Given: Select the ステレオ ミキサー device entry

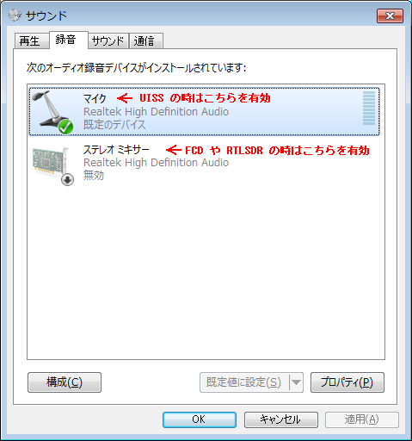Looking at the screenshot, I should pyautogui.click(x=204, y=163).
